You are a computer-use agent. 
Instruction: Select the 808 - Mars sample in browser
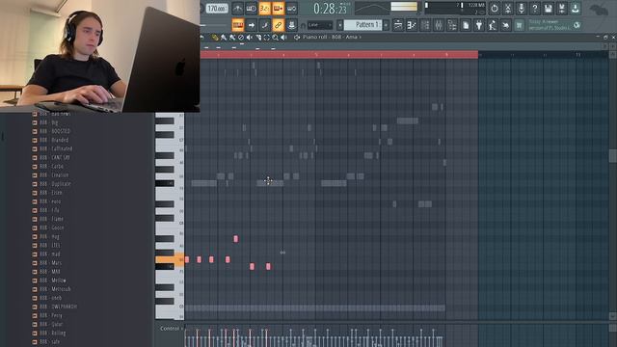tap(51, 263)
